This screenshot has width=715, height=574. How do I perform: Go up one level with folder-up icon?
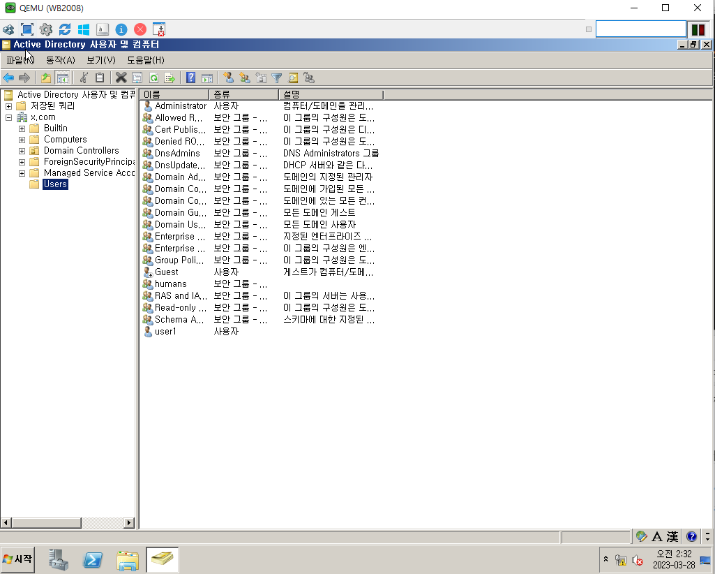[45, 78]
